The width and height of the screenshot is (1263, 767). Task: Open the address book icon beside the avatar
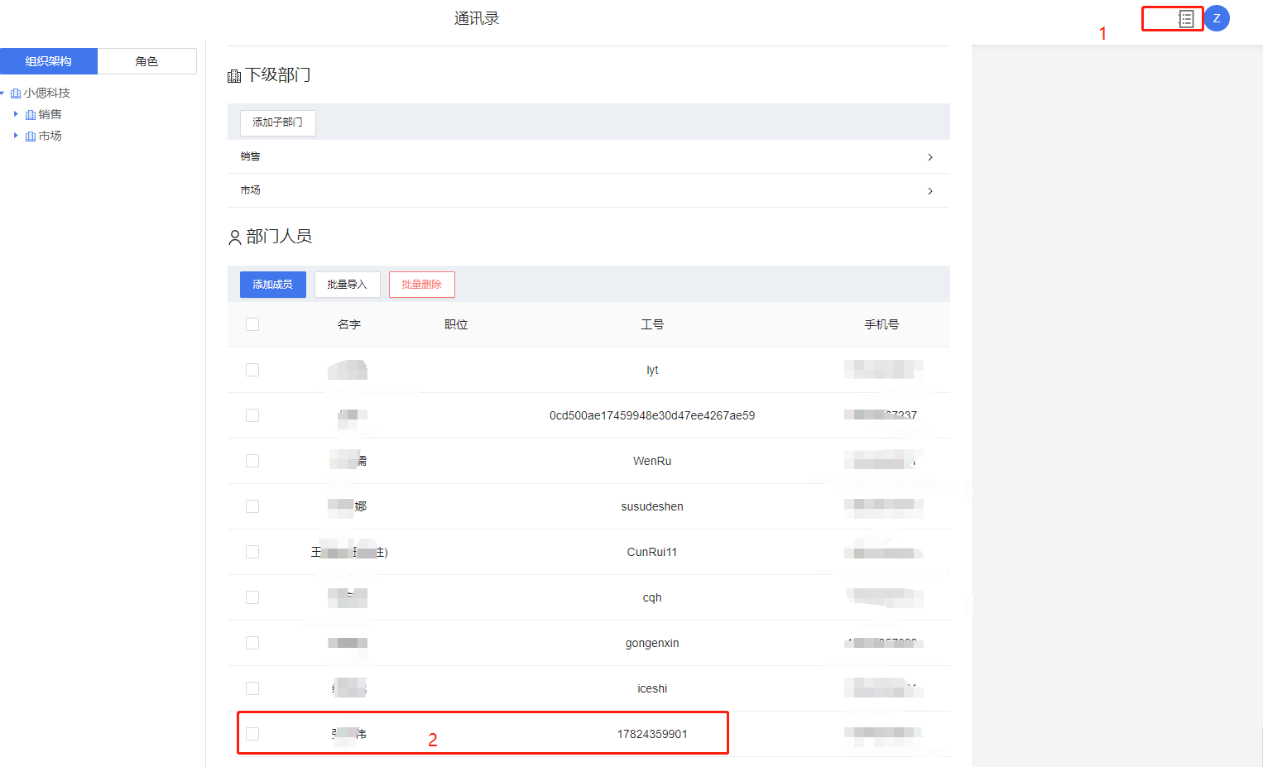pos(1186,18)
